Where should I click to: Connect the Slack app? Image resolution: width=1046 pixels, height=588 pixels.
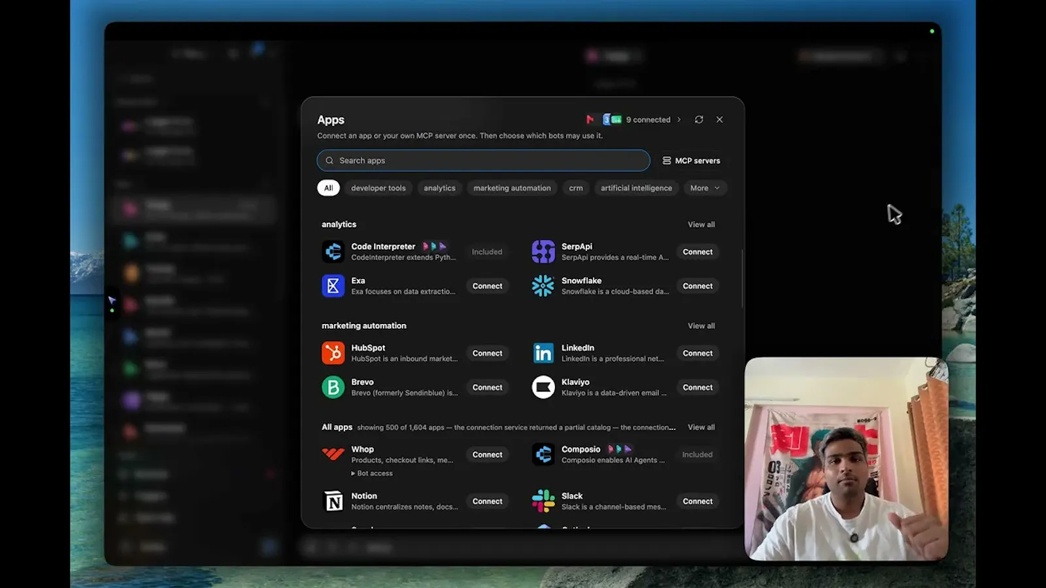tap(698, 501)
